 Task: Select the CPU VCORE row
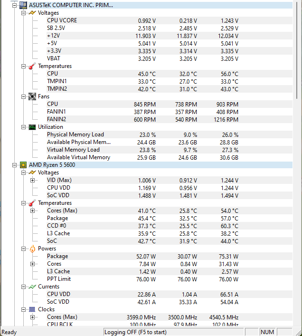click(x=169, y=20)
